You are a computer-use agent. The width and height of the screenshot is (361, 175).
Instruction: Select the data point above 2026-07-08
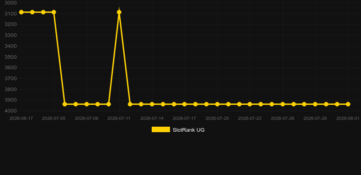(x=86, y=104)
